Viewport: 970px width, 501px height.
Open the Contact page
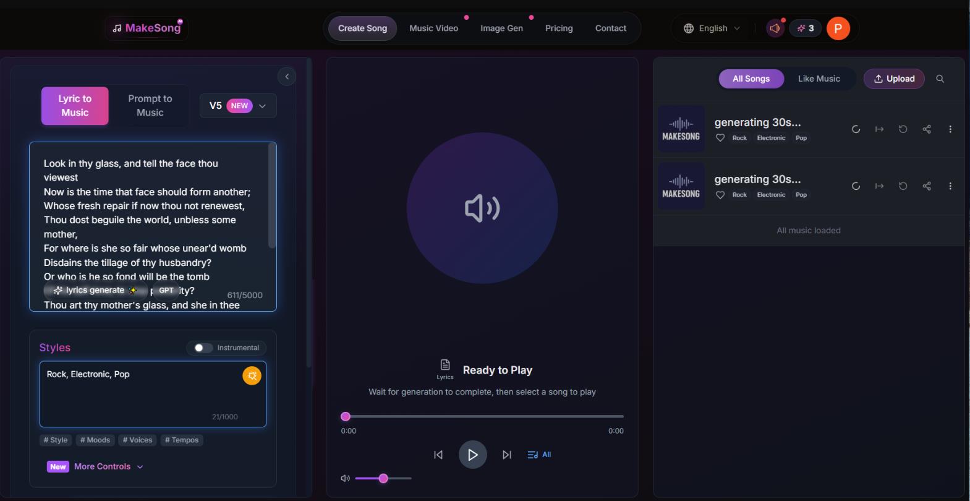pyautogui.click(x=610, y=28)
